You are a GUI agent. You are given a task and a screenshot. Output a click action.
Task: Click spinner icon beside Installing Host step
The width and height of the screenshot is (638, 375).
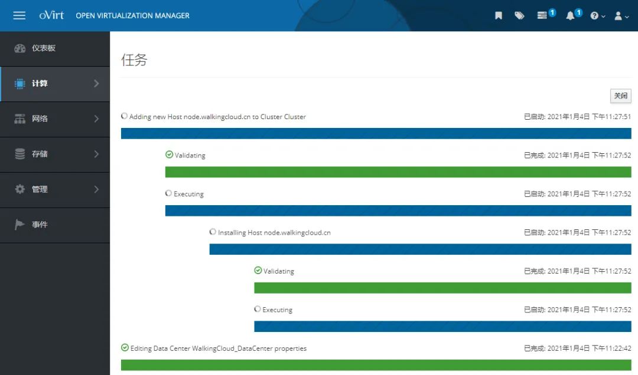click(x=213, y=232)
